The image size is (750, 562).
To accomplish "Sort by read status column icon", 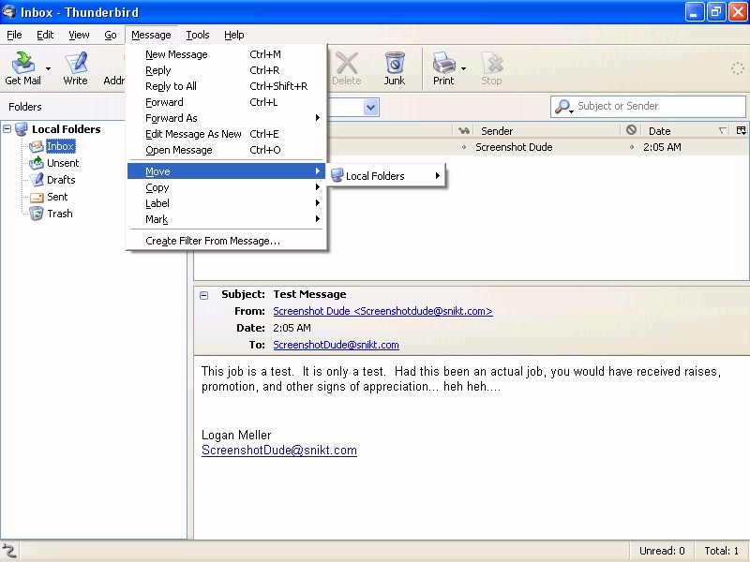I will click(x=463, y=130).
